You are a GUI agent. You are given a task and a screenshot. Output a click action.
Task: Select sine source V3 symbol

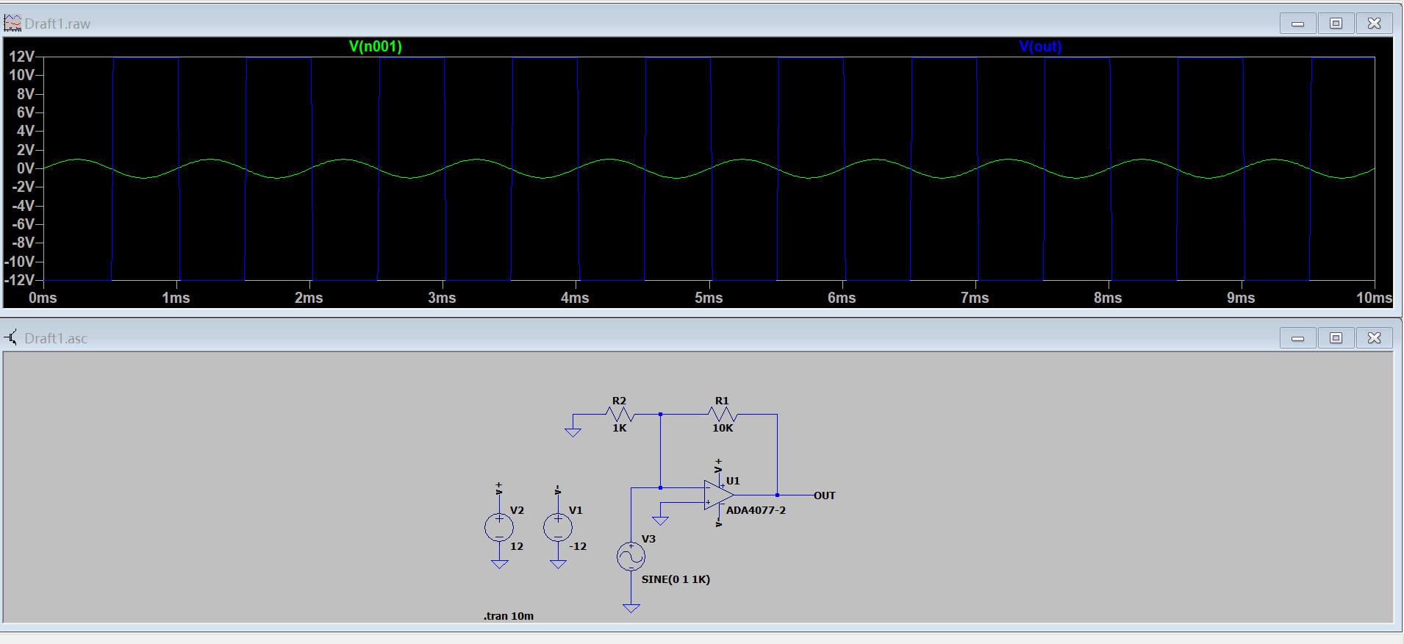coord(631,557)
